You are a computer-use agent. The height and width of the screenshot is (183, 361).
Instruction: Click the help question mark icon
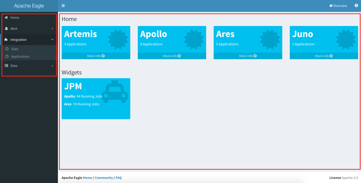point(356,6)
